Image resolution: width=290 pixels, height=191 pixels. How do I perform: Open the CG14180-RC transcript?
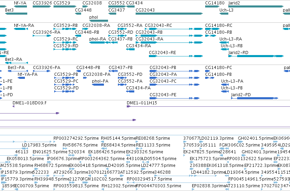coord(212,29)
